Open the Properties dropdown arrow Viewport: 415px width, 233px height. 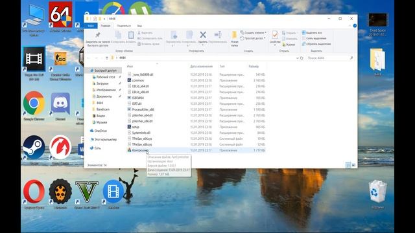tap(275, 45)
